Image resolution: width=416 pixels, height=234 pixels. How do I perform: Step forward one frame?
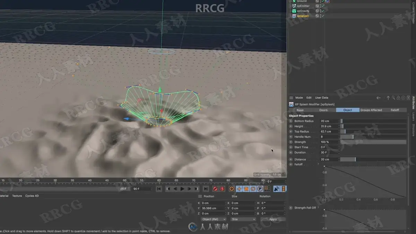coord(189,189)
